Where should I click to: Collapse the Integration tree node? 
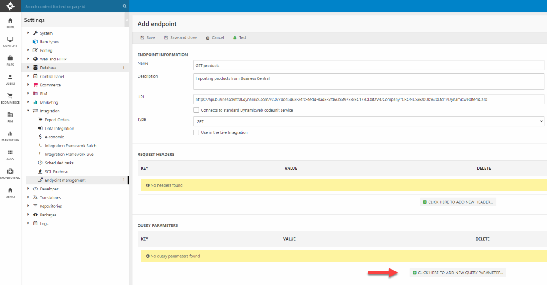click(x=29, y=111)
